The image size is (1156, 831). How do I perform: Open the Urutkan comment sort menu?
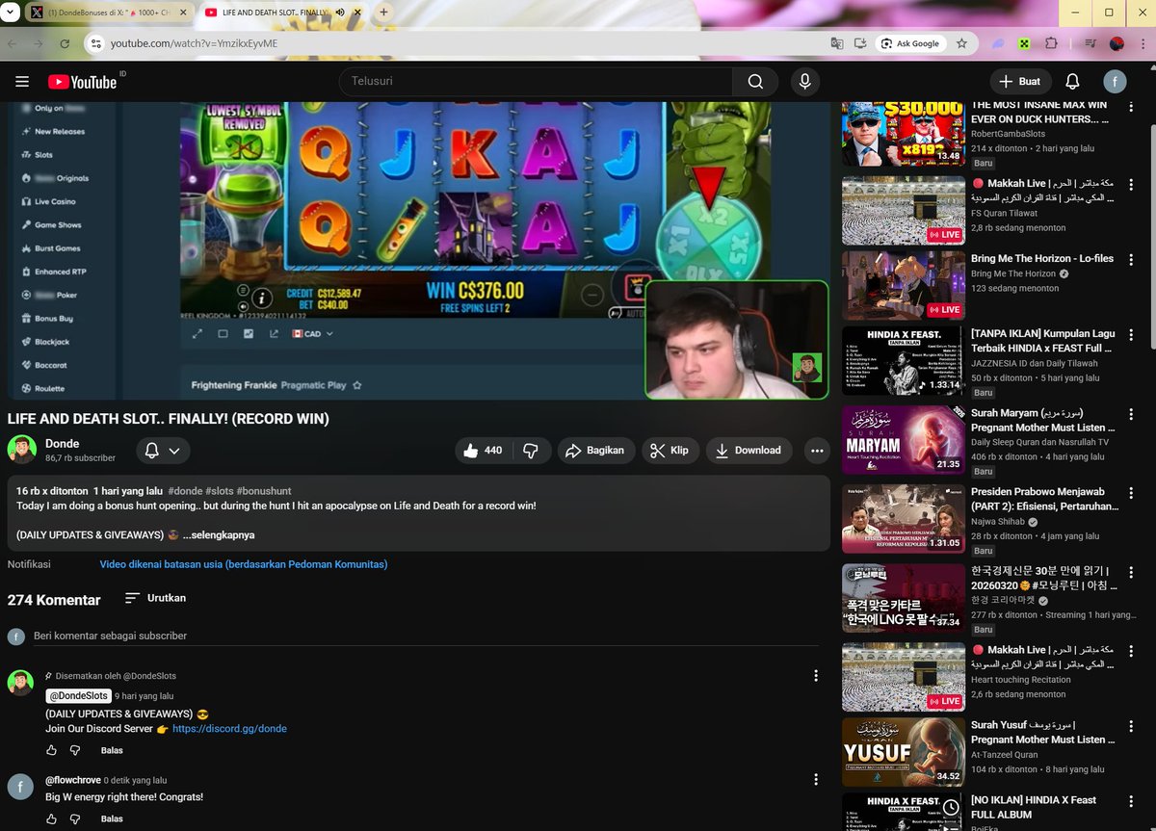(156, 598)
